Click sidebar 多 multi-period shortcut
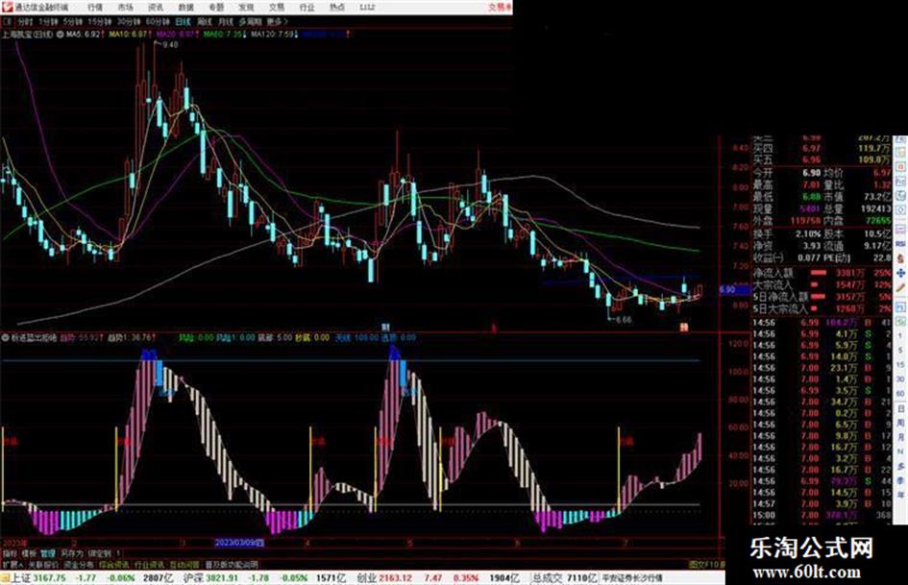The width and height of the screenshot is (908, 585). 901,466
